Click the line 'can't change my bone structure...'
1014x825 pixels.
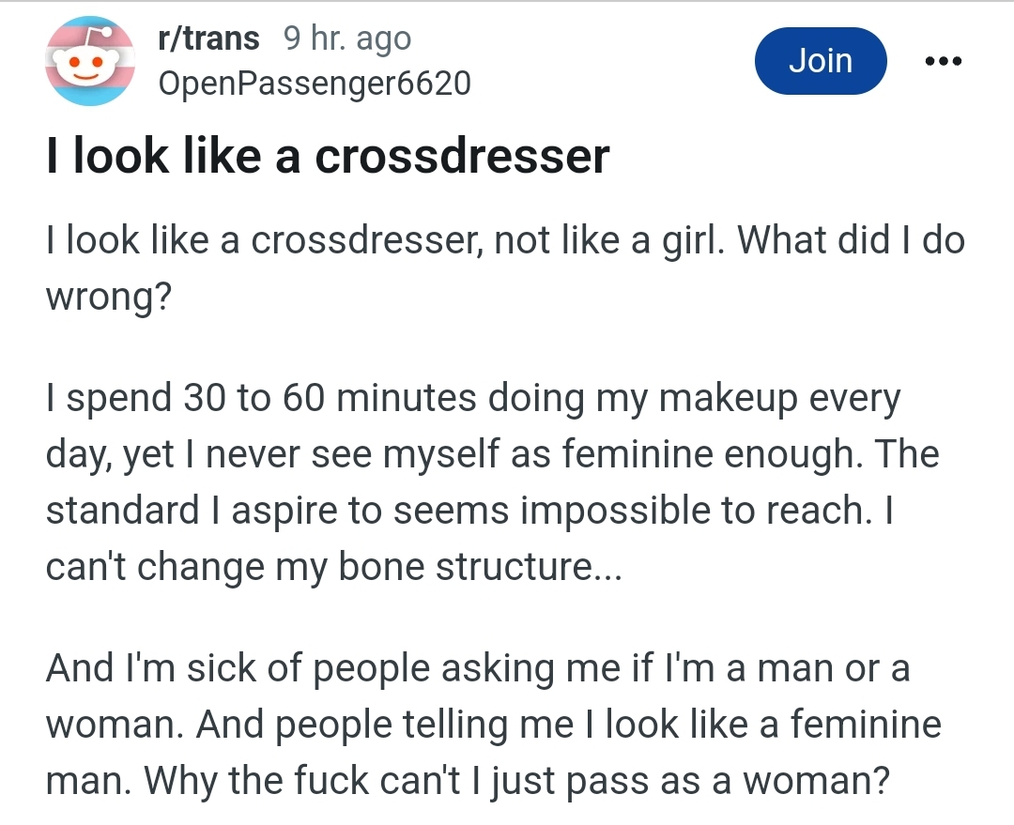(x=333, y=566)
